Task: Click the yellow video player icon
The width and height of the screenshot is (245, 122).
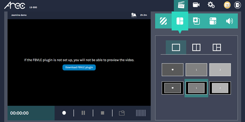Action: tap(227, 5)
